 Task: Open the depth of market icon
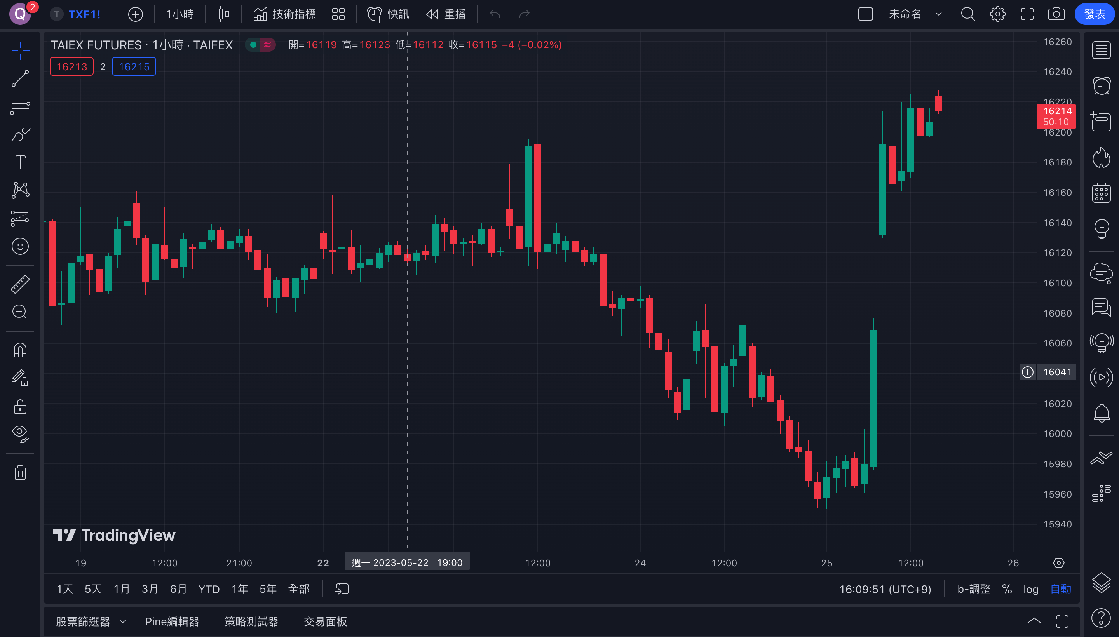[x=1101, y=493]
